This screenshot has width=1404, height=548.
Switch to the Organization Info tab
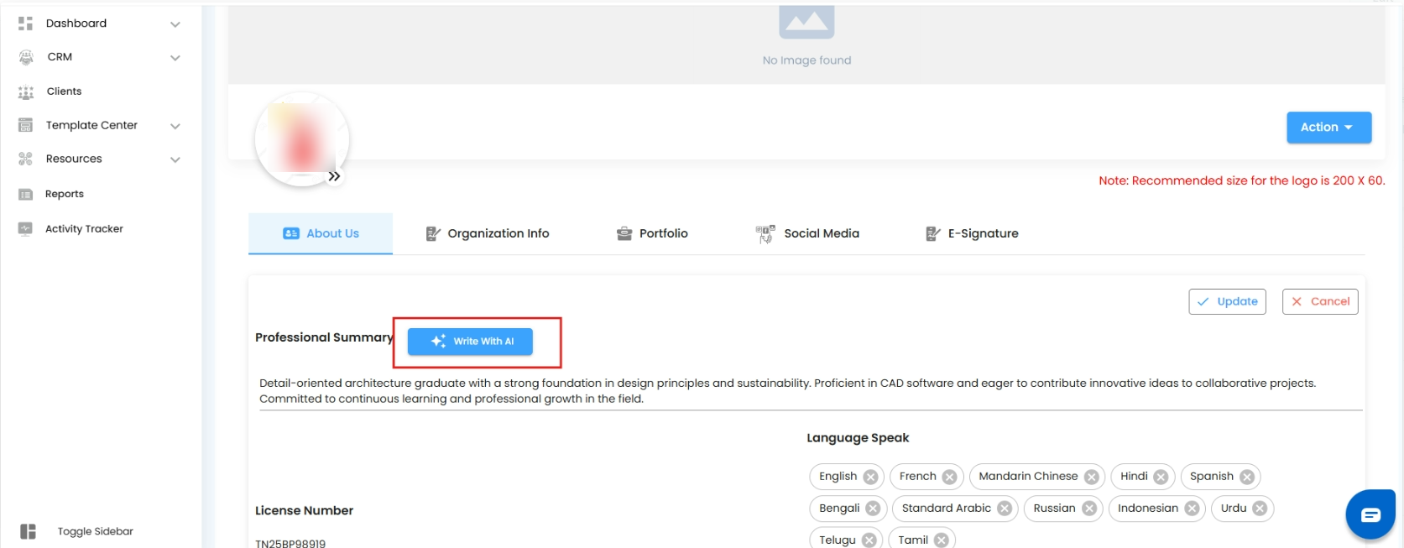coord(488,233)
